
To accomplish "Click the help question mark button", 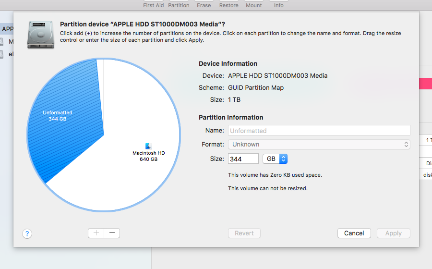I will point(27,234).
